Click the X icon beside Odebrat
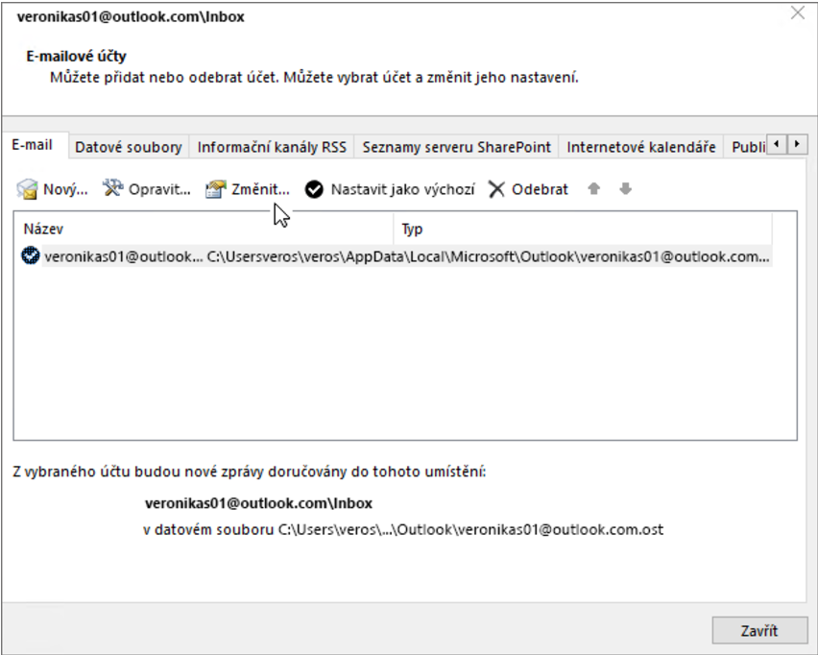 [x=496, y=189]
